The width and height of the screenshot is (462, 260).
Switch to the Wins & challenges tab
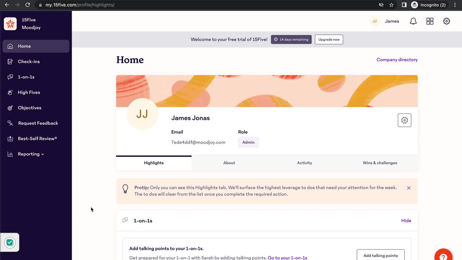click(380, 163)
